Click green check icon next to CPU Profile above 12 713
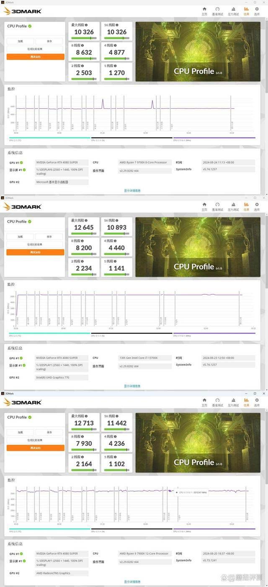The width and height of the screenshot is (268, 587). coord(30,417)
